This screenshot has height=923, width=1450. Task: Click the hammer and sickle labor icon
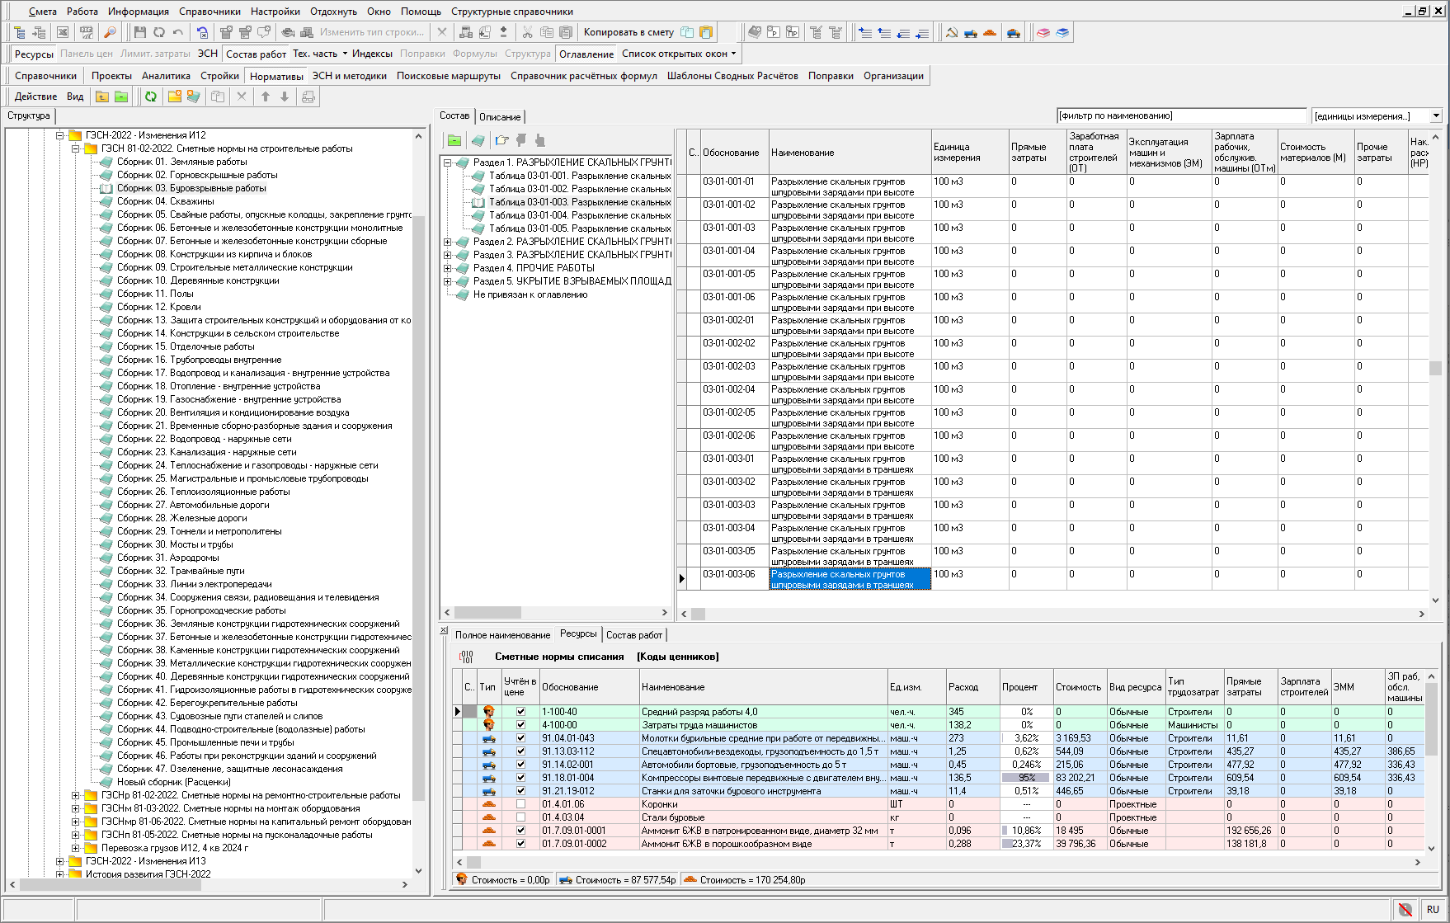click(951, 33)
